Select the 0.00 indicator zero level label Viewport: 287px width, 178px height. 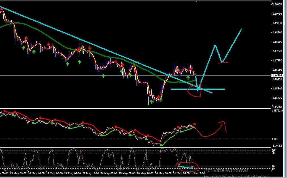pos(275,139)
